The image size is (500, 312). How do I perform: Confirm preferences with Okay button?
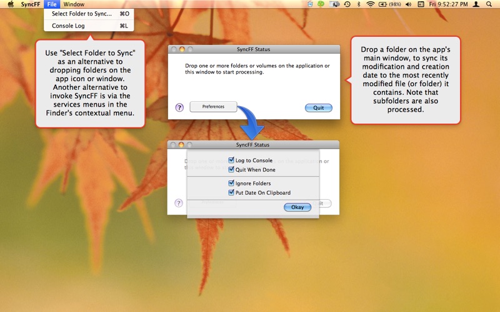[297, 207]
